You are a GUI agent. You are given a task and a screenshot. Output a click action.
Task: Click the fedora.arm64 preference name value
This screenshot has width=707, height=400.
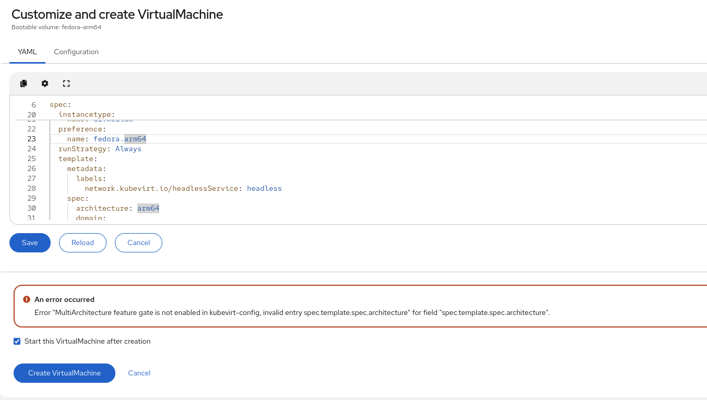(x=120, y=139)
